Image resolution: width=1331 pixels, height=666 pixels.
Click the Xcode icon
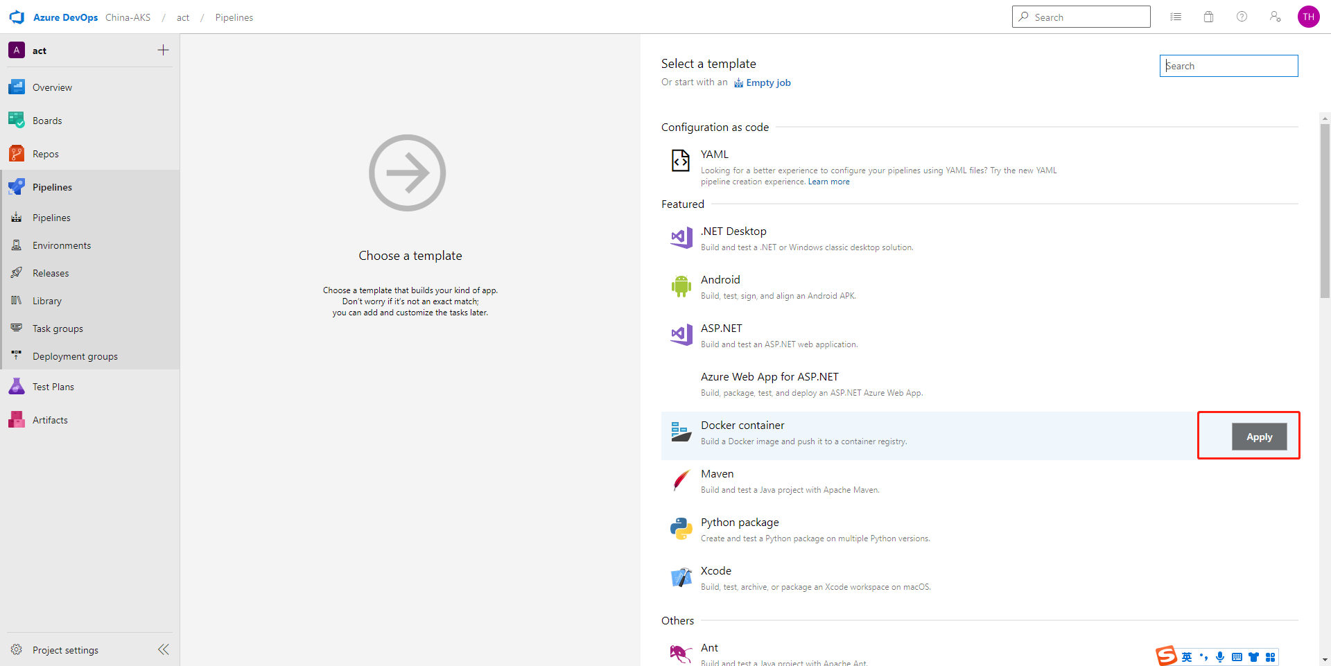tap(681, 577)
